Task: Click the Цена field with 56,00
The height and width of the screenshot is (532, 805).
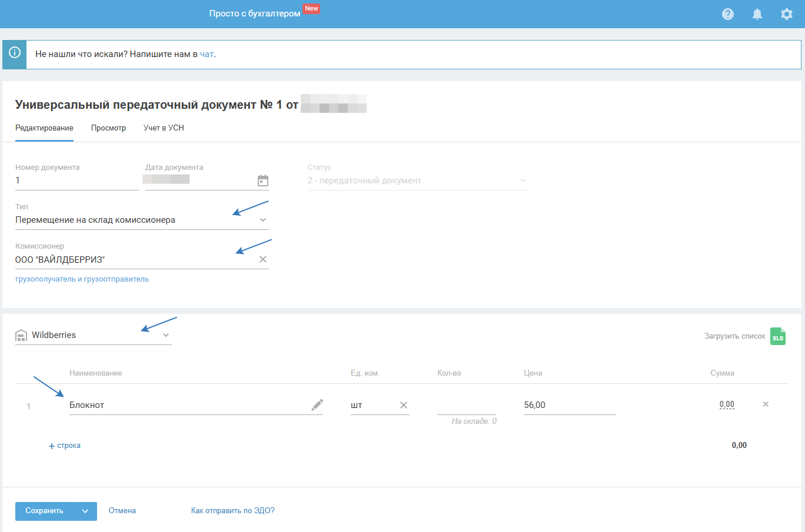Action: point(570,405)
